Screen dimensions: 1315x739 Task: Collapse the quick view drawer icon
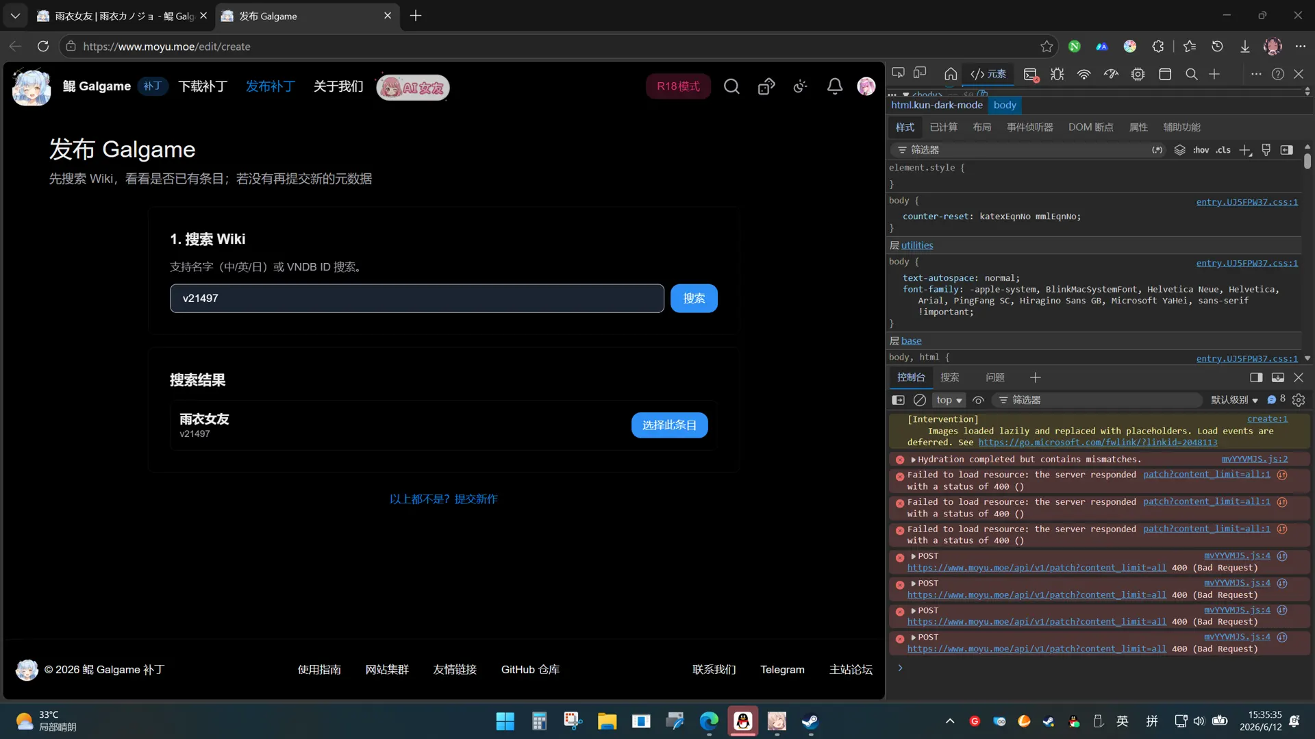(x=1278, y=377)
